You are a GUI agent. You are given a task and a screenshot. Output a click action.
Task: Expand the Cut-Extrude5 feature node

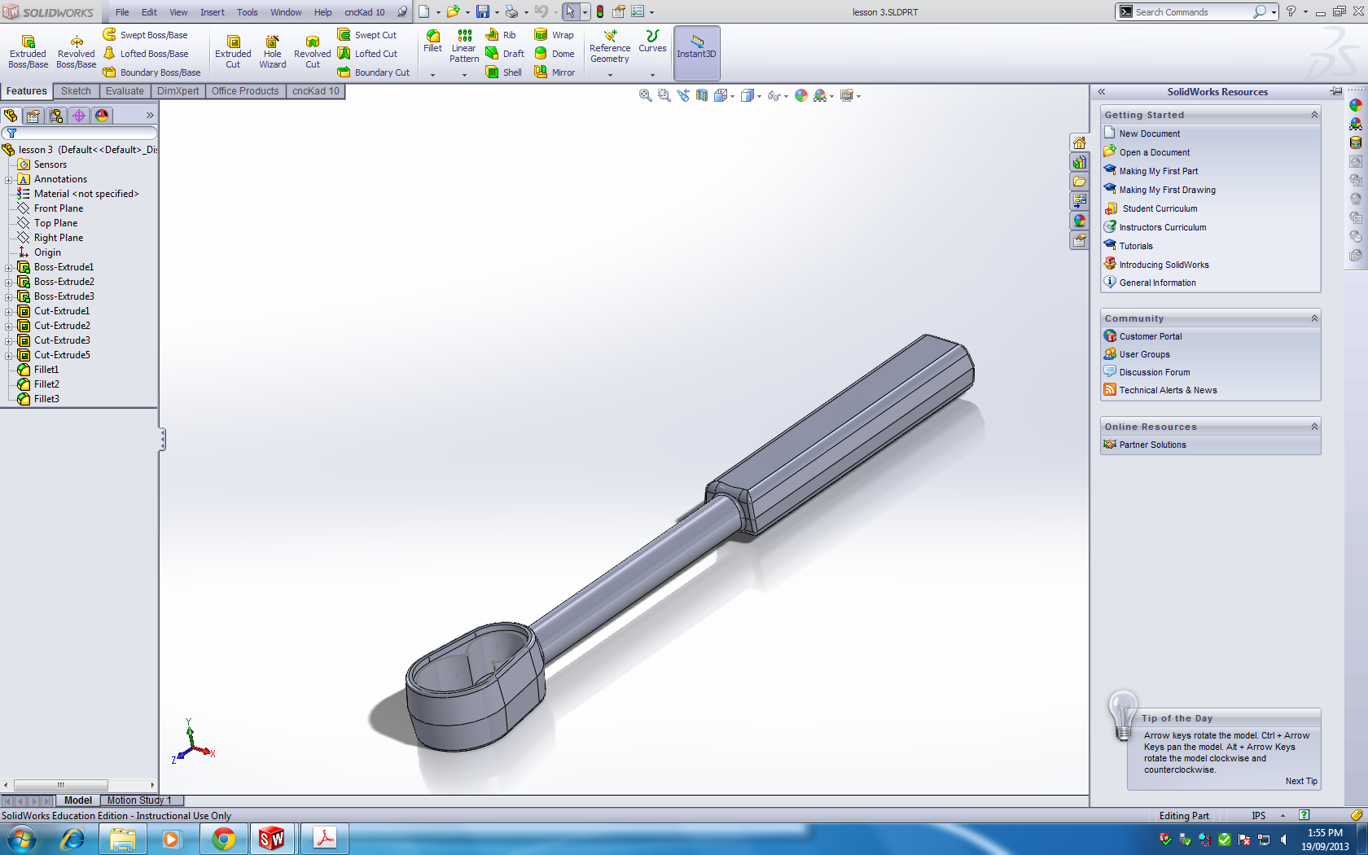[x=9, y=355]
